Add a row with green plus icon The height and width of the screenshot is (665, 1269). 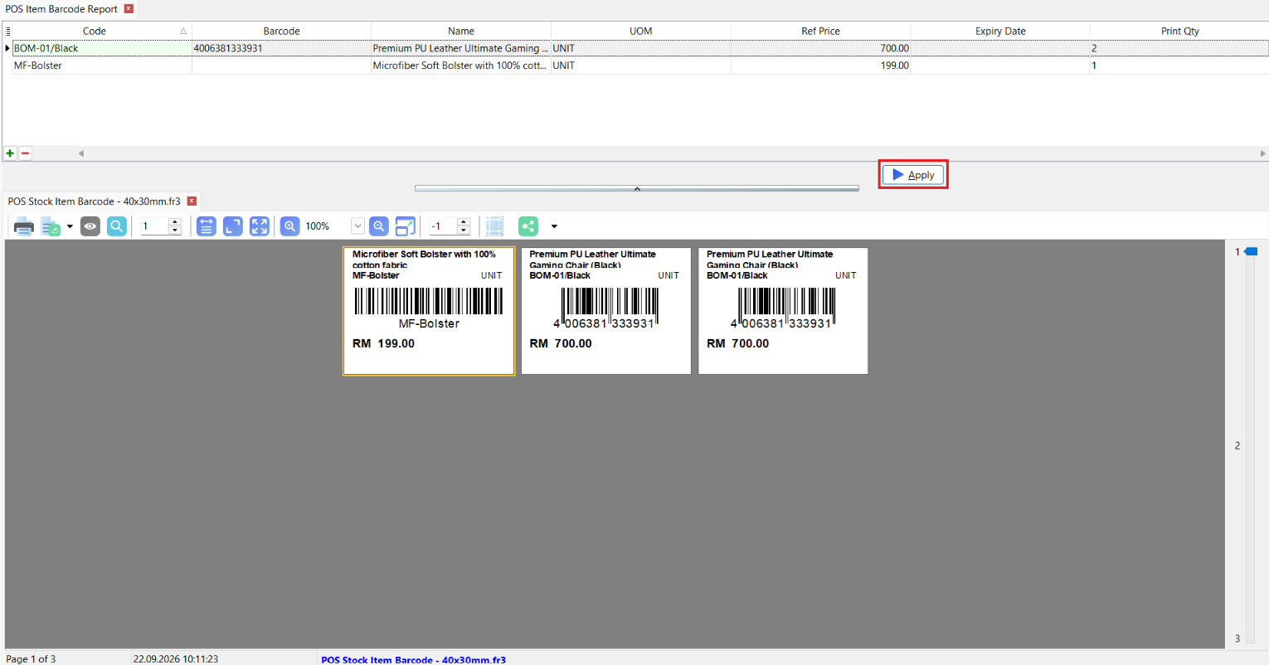point(10,153)
